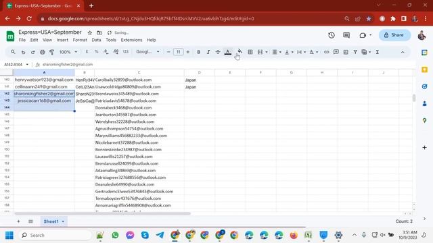Open the text wrapping dropdown
Image resolution: width=433 pixels, height=243 pixels.
301,52
